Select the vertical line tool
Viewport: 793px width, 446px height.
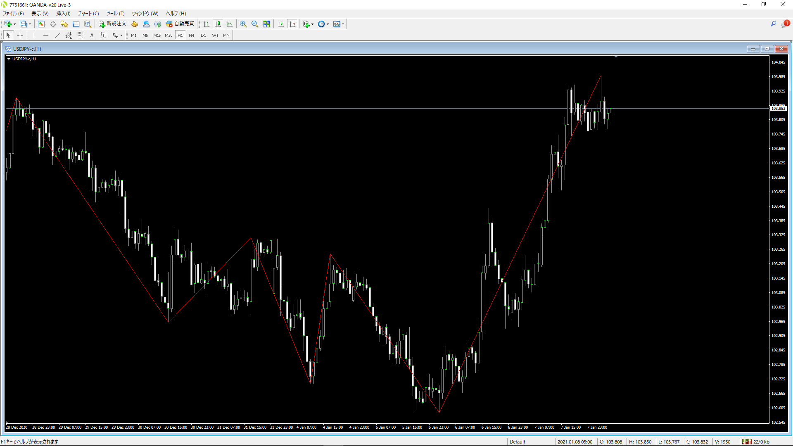click(34, 35)
